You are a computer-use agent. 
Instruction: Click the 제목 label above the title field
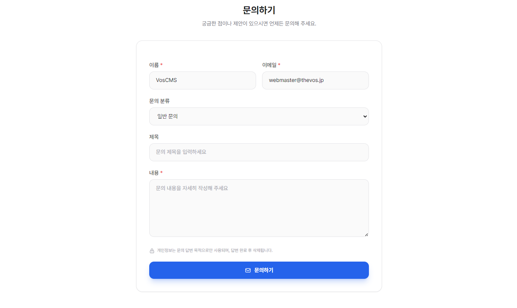154,137
